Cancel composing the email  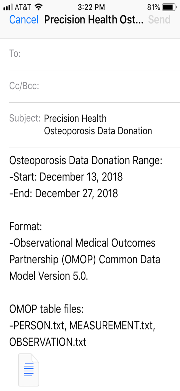point(23,20)
